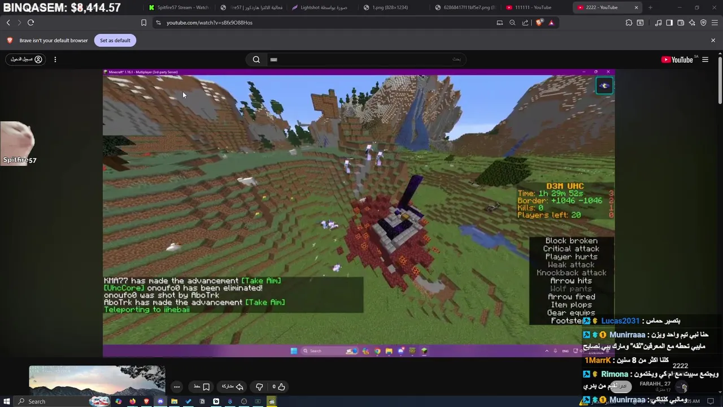
Task: Open Leo AI sparkle icon
Action: [692, 23]
